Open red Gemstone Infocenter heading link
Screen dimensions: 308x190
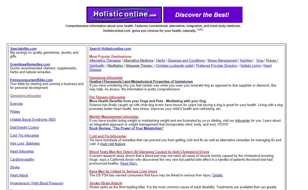pos(106,78)
